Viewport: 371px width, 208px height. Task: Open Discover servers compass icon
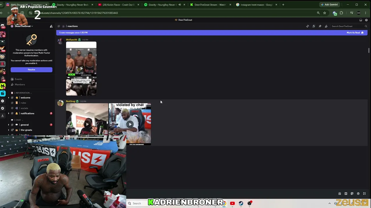coord(3,108)
